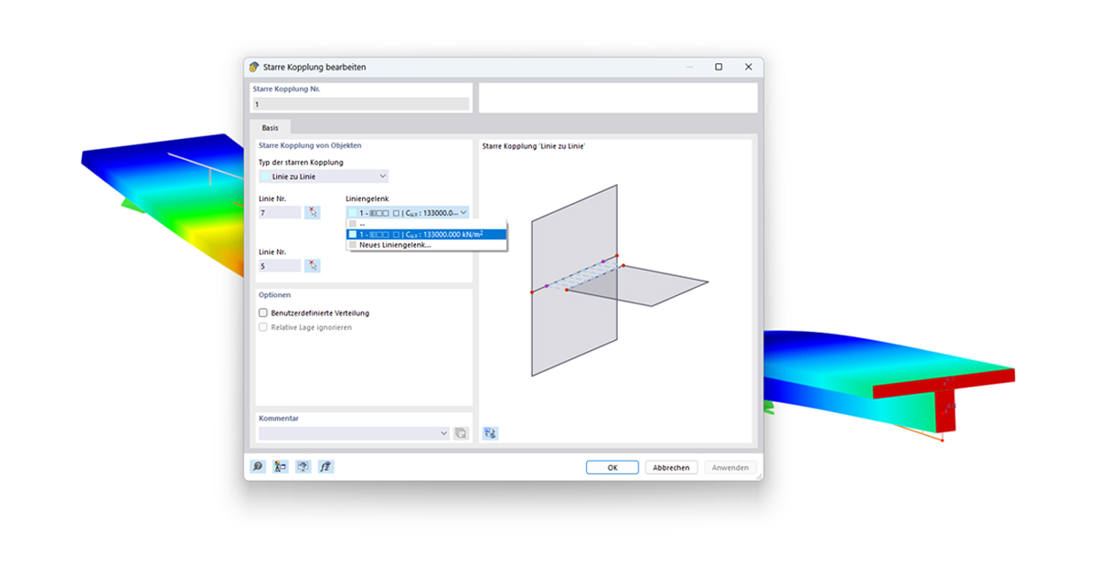
Task: Maximize the Starre Kopplung bearbeiten dialog
Action: tap(719, 67)
